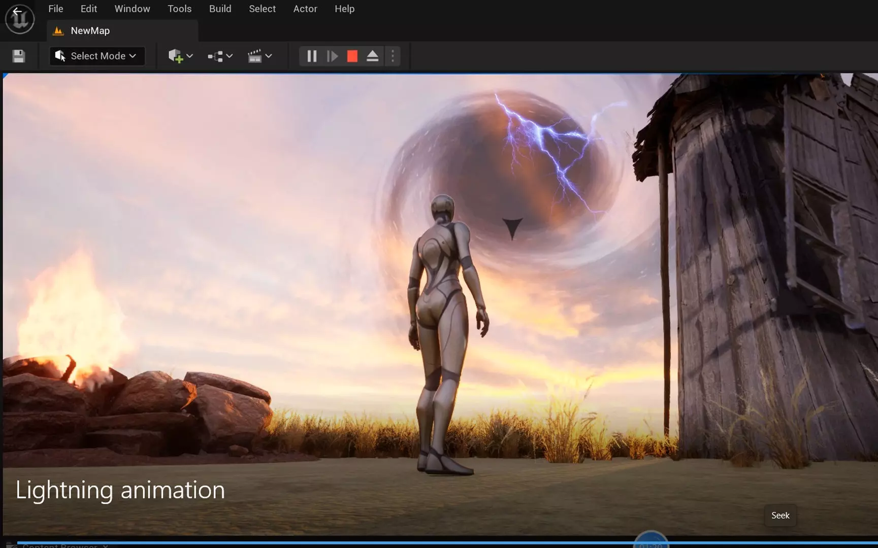This screenshot has height=548, width=878.
Task: Click the Blueprints node icon
Action: click(215, 56)
